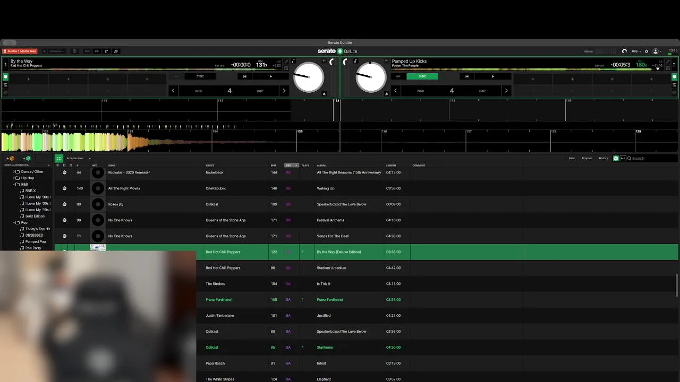Select the Rockstar - 2020 Remaster track
Image resolution: width=680 pixels, height=382 pixels.
click(129, 172)
